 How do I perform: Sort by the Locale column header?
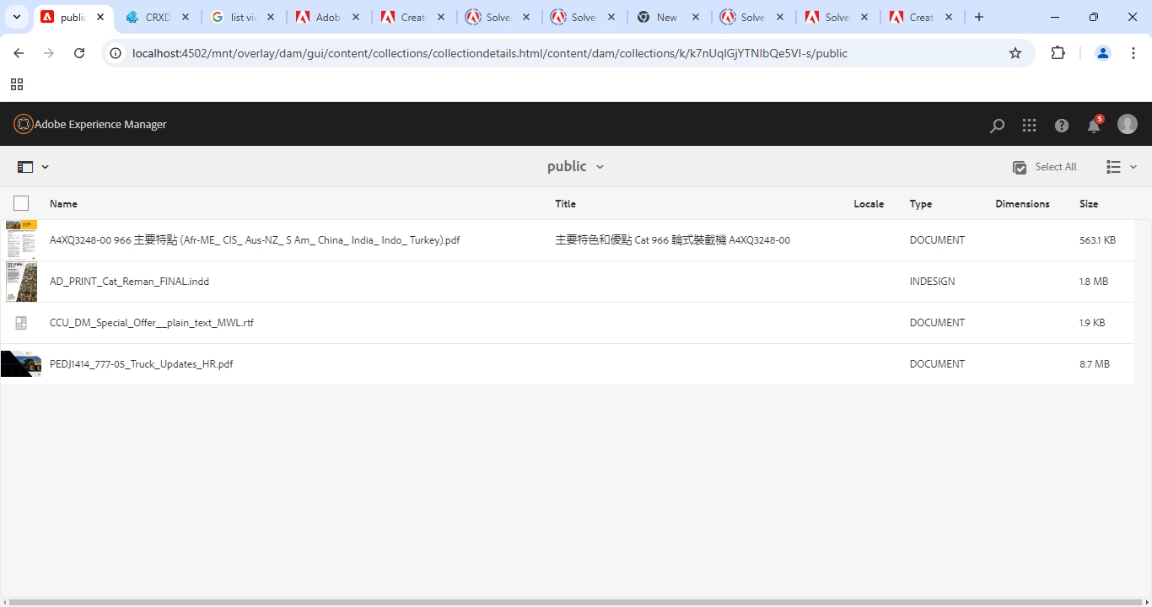click(869, 204)
